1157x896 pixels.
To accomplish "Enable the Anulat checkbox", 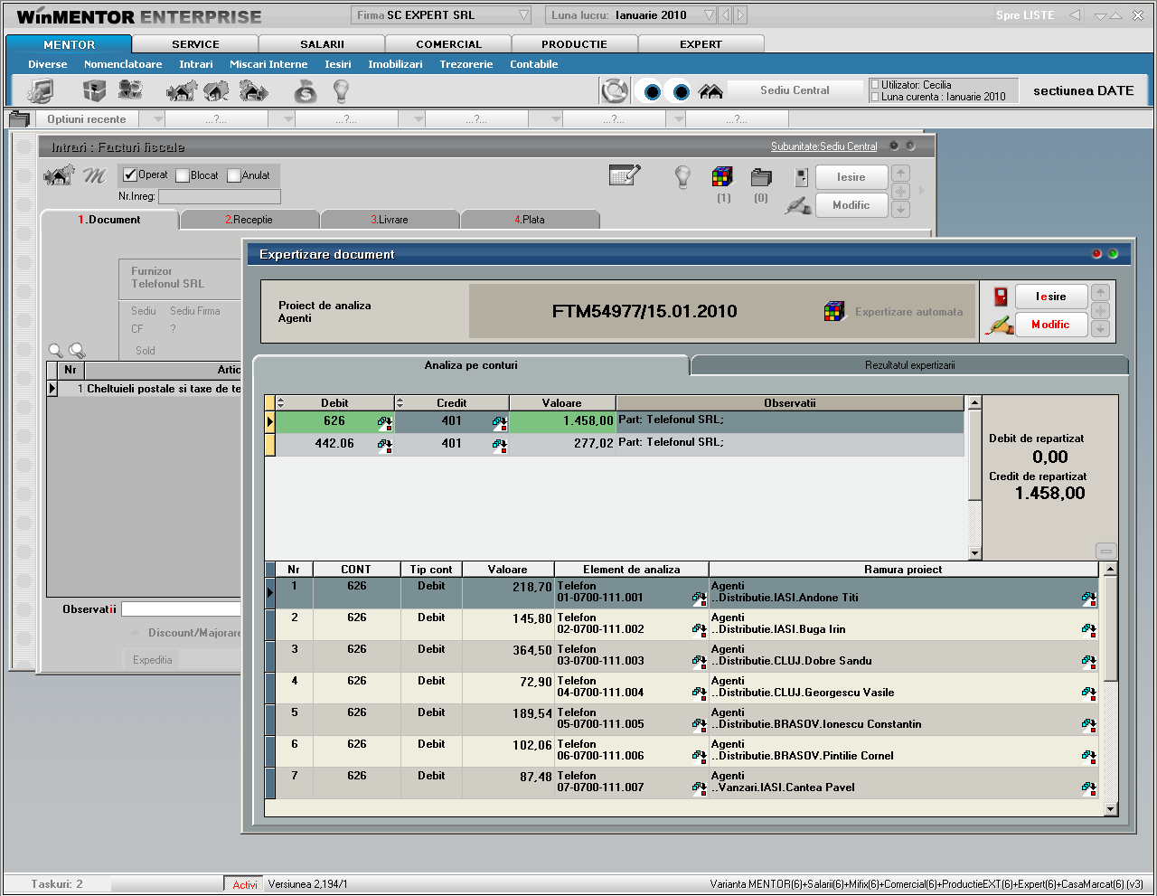I will click(234, 176).
